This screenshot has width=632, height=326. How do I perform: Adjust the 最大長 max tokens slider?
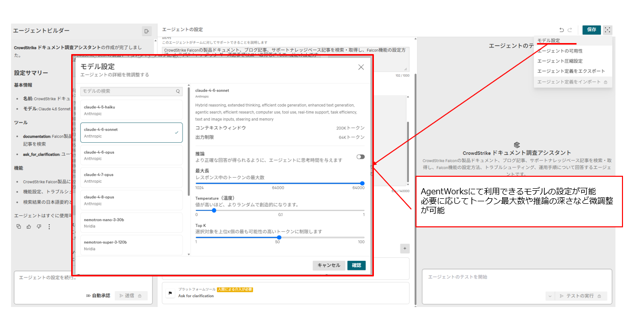tap(362, 183)
